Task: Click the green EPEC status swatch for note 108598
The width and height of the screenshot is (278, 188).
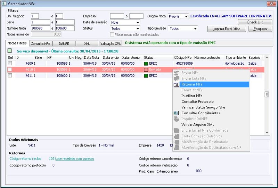Action: [x=146, y=64]
